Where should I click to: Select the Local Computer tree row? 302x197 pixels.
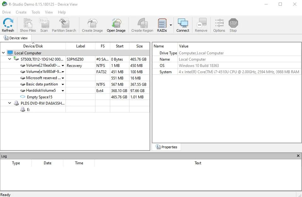click(75, 53)
